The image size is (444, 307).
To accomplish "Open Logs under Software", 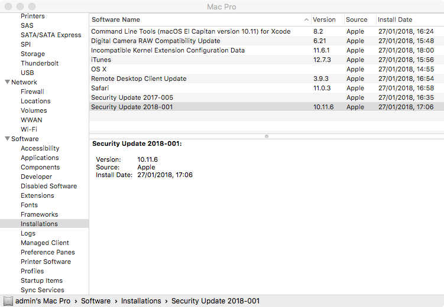I will tap(28, 233).
